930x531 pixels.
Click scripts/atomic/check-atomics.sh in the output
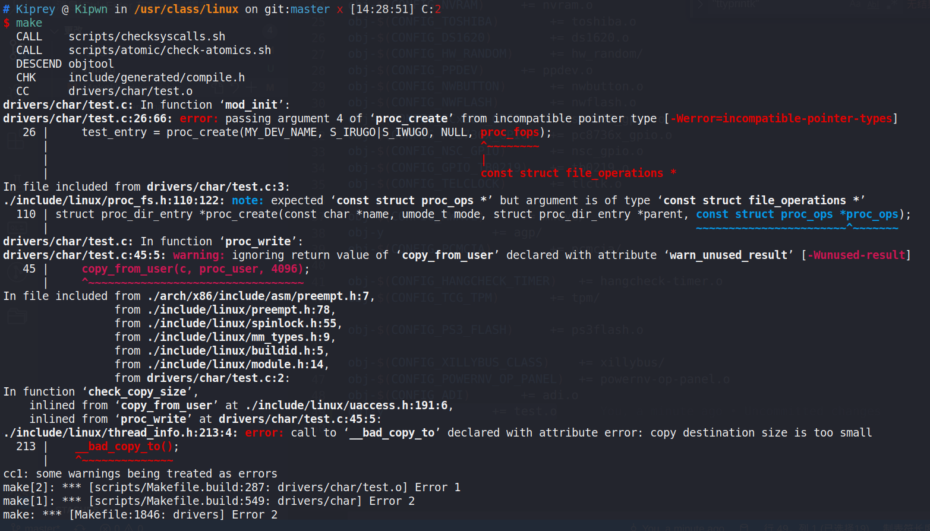coord(169,50)
